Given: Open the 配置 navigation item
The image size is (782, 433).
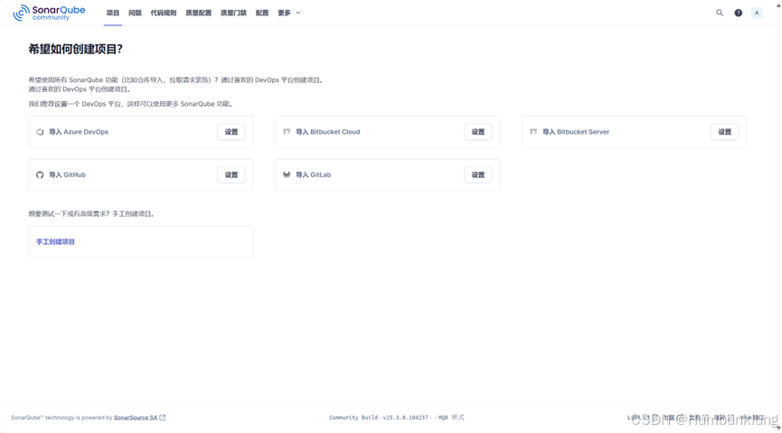Looking at the screenshot, I should pos(262,13).
